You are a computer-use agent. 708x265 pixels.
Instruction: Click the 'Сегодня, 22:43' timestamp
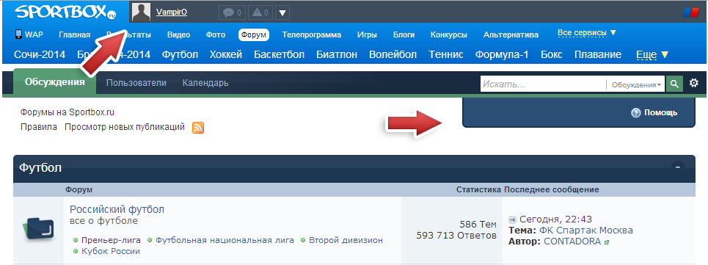point(555,219)
